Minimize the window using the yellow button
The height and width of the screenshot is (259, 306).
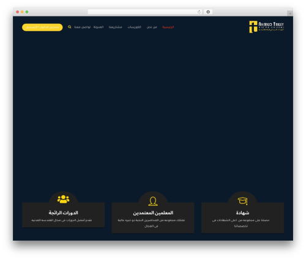pyautogui.click(x=22, y=12)
